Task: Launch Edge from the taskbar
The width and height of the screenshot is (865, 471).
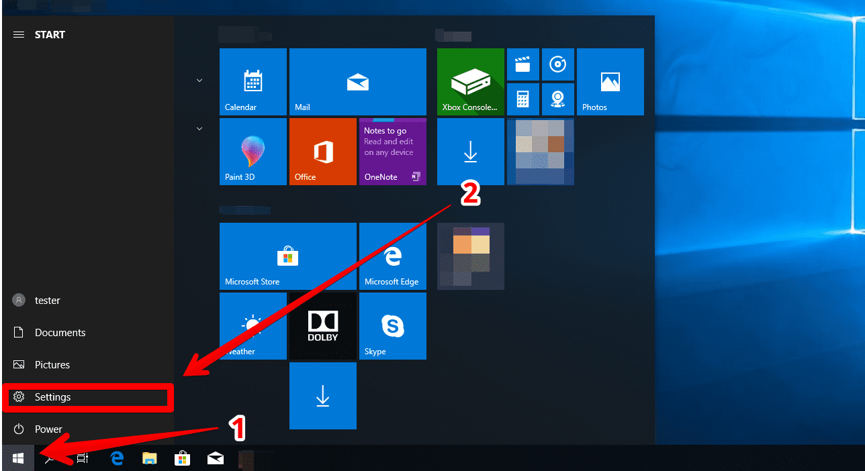Action: [x=118, y=458]
